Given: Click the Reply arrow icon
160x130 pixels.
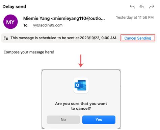Looking at the screenshot, I should click(x=132, y=7).
